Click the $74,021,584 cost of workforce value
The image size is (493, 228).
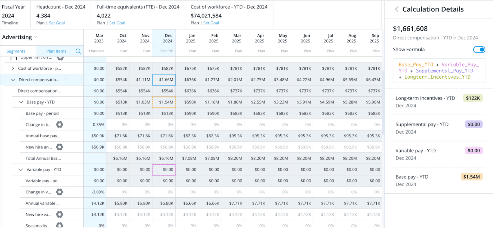[206, 16]
